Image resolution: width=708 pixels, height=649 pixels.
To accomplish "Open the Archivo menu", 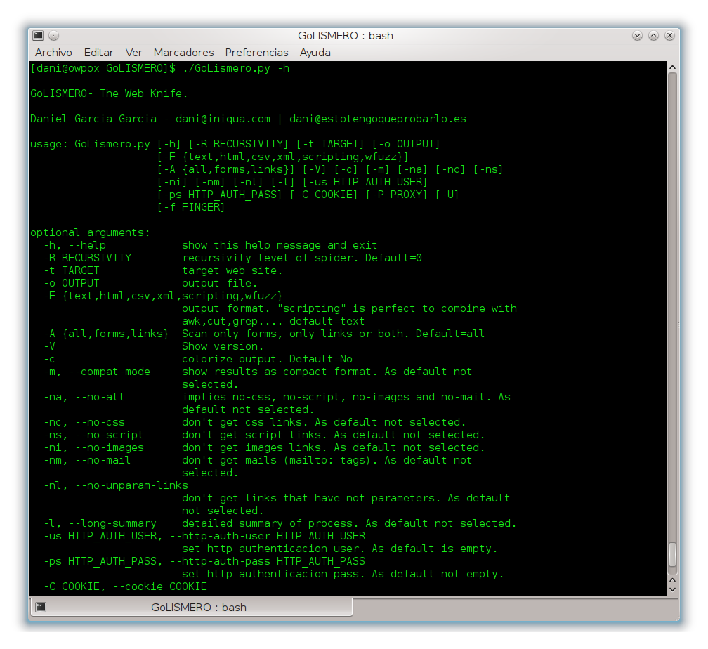I will point(53,53).
